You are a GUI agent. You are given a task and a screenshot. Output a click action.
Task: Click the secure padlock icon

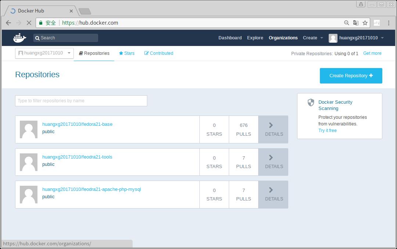[41, 23]
